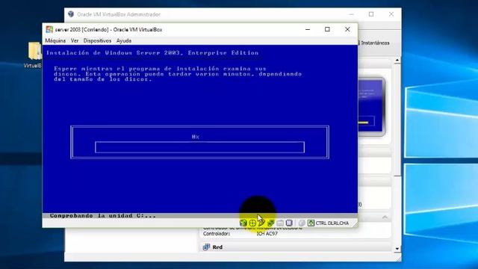Open the Dispositivos menu
The height and width of the screenshot is (269, 478).
tap(97, 40)
